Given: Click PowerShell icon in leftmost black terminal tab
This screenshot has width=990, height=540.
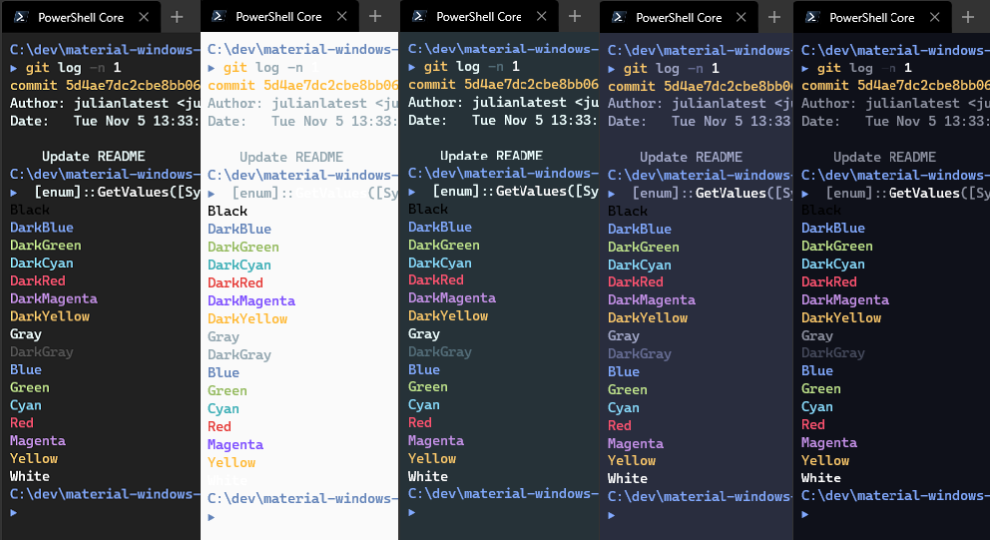Looking at the screenshot, I should pos(20,17).
